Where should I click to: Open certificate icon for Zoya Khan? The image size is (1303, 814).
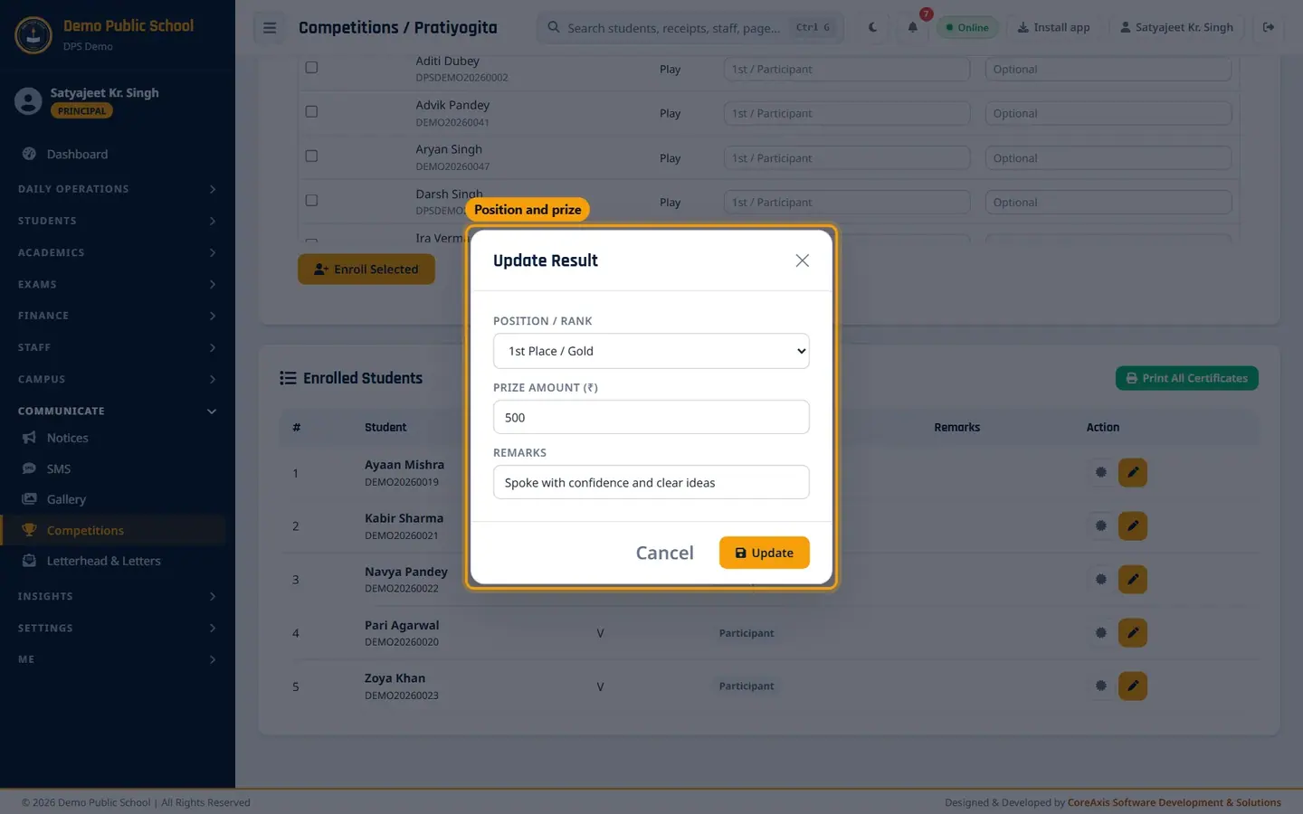tap(1100, 686)
